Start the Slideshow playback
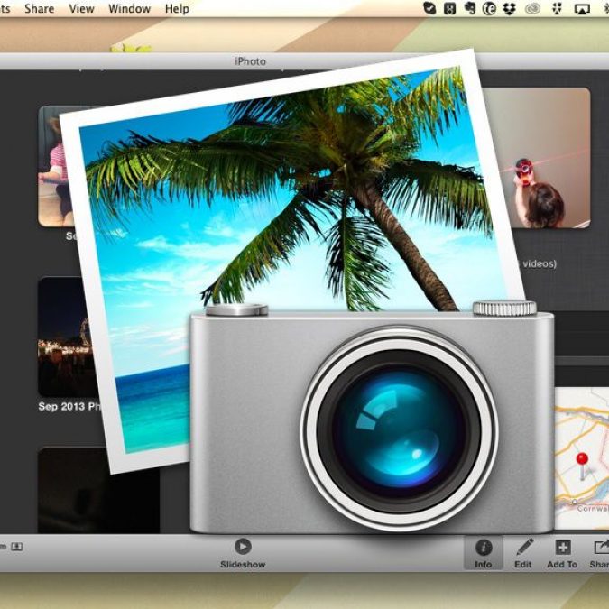This screenshot has width=609, height=609. [242, 547]
